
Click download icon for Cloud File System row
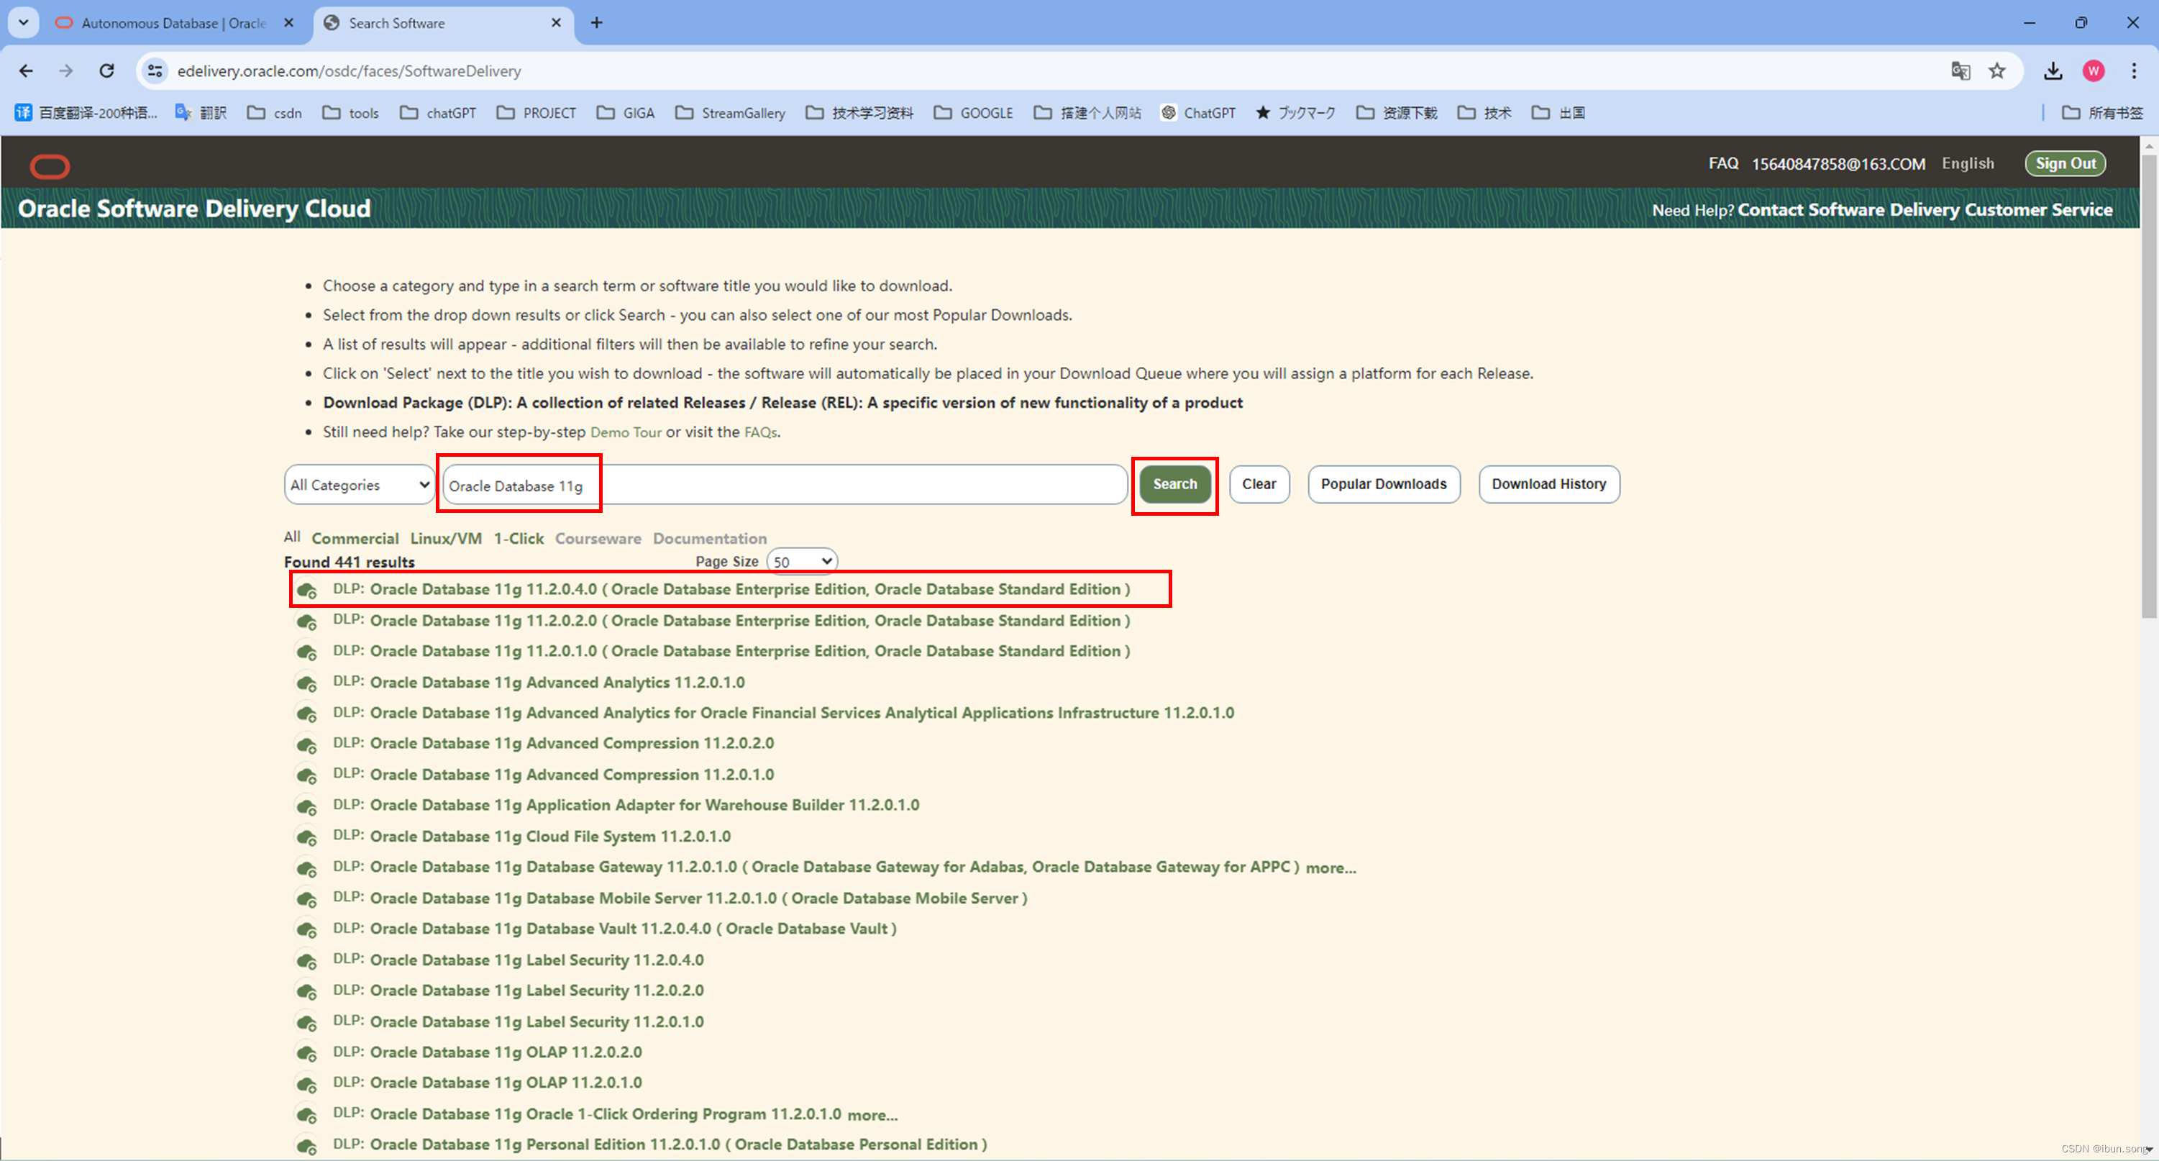point(307,837)
